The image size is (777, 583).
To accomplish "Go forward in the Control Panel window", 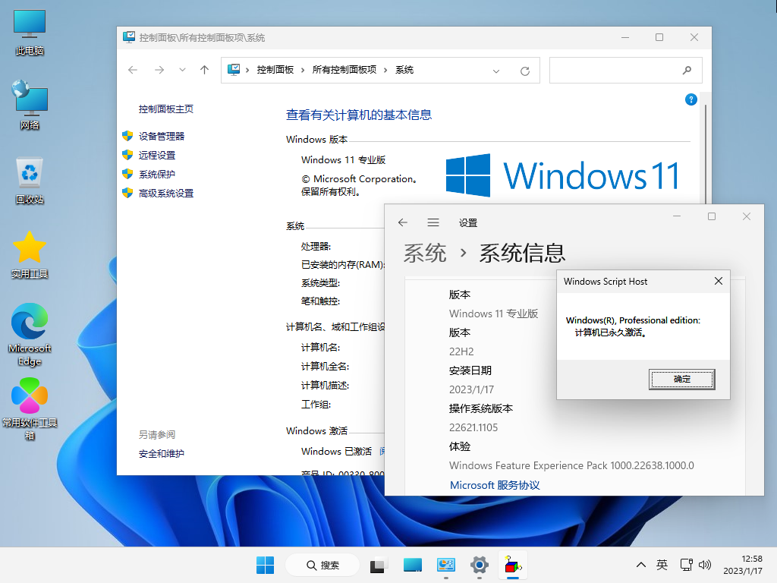I will pyautogui.click(x=159, y=70).
